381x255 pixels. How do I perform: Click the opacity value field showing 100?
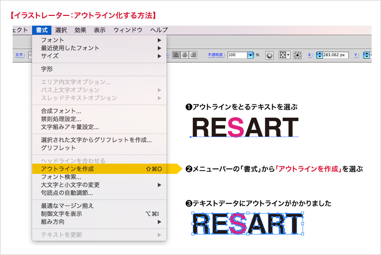pos(237,55)
